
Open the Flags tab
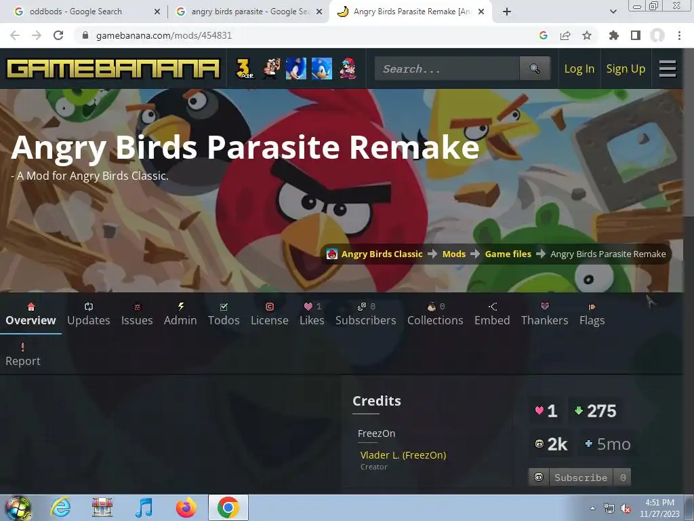click(592, 314)
